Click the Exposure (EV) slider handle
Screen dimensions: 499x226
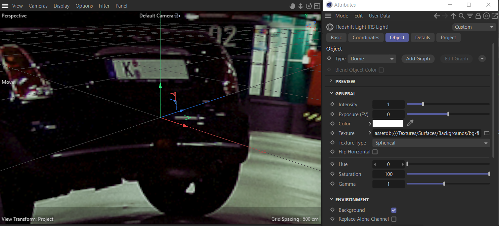pyautogui.click(x=448, y=114)
